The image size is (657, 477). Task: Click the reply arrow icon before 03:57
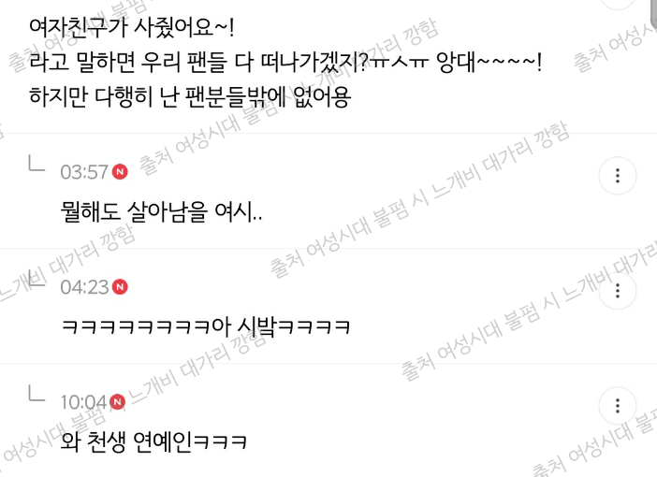(36, 163)
